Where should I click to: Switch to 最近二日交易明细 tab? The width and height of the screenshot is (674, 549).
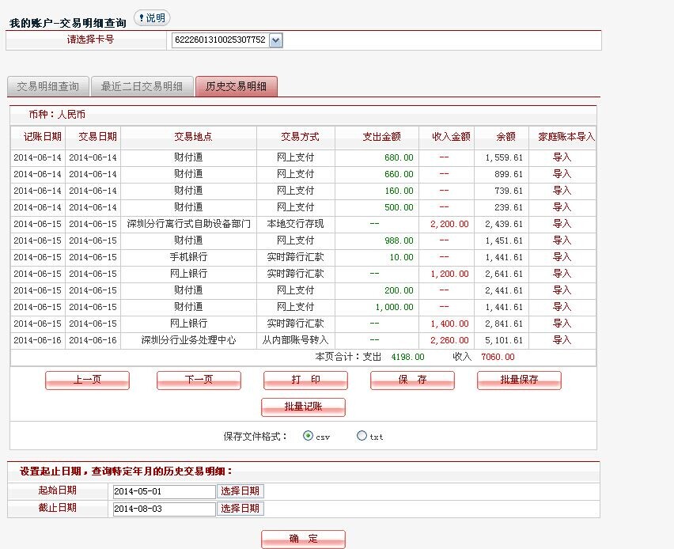coord(142,86)
